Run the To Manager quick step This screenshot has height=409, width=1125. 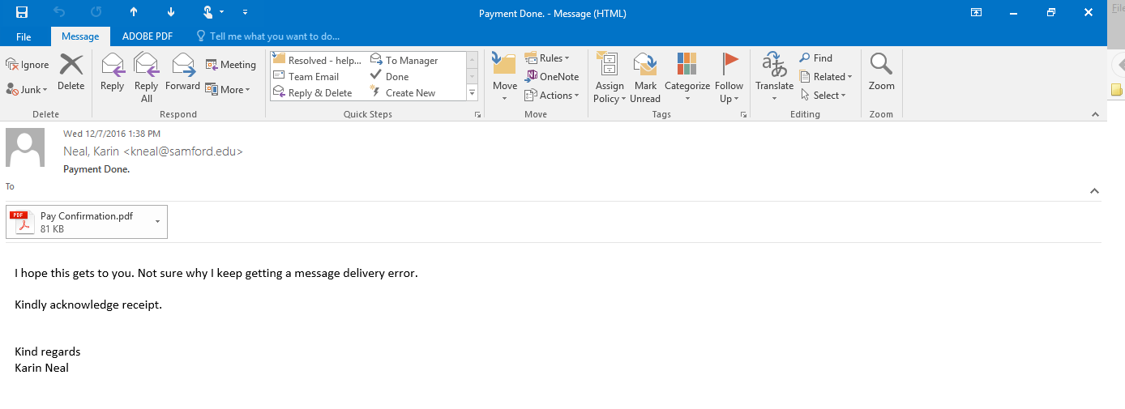(404, 60)
